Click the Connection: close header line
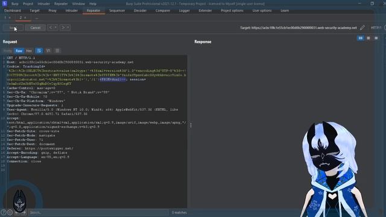 pyautogui.click(x=24, y=162)
